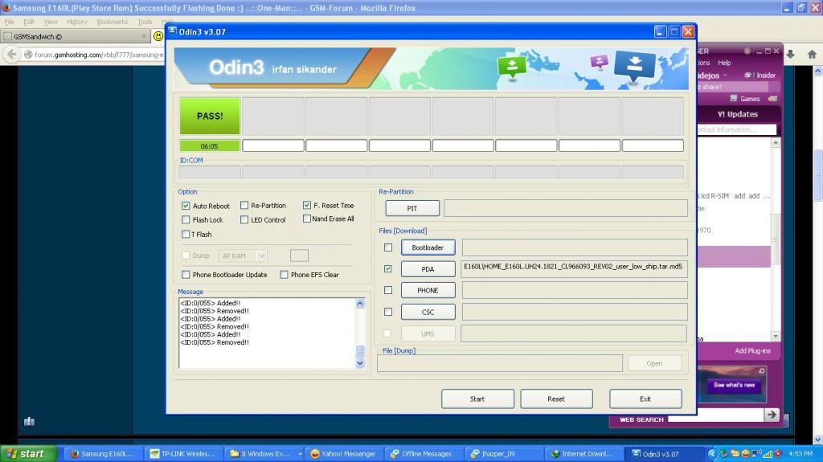Open Help menu in Yahoo Messenger

[x=724, y=63]
